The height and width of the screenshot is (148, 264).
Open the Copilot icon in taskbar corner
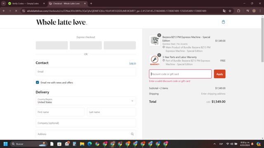pos(259,144)
